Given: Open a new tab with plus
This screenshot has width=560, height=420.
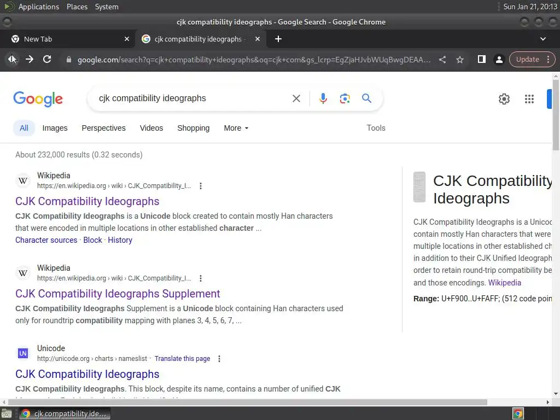Looking at the screenshot, I should tap(278, 39).
